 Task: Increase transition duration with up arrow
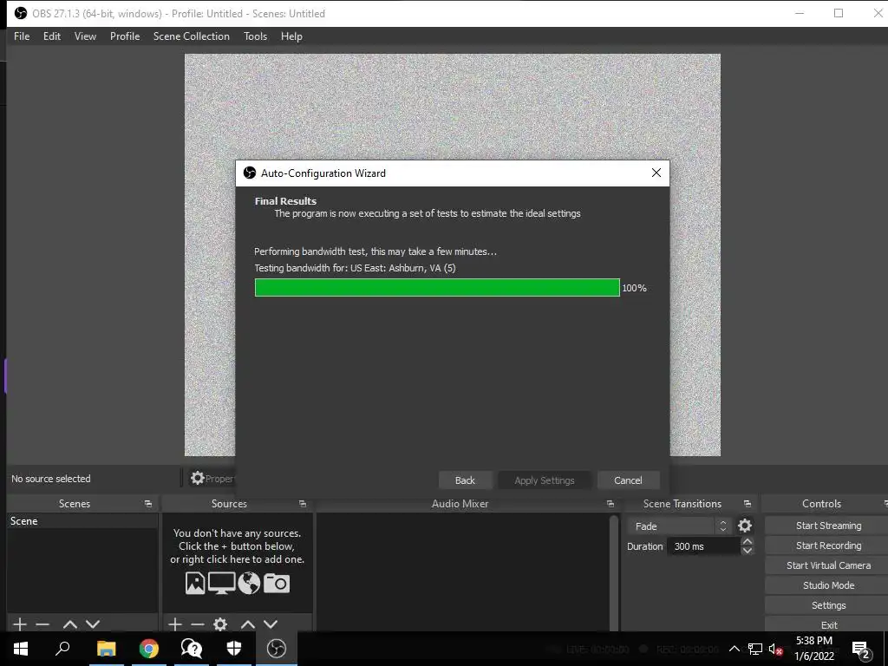[748, 541]
